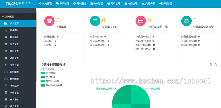Click the 昨日注册 row text
Image resolution: width=221 pixels, height=108 pixels.
[51, 37]
